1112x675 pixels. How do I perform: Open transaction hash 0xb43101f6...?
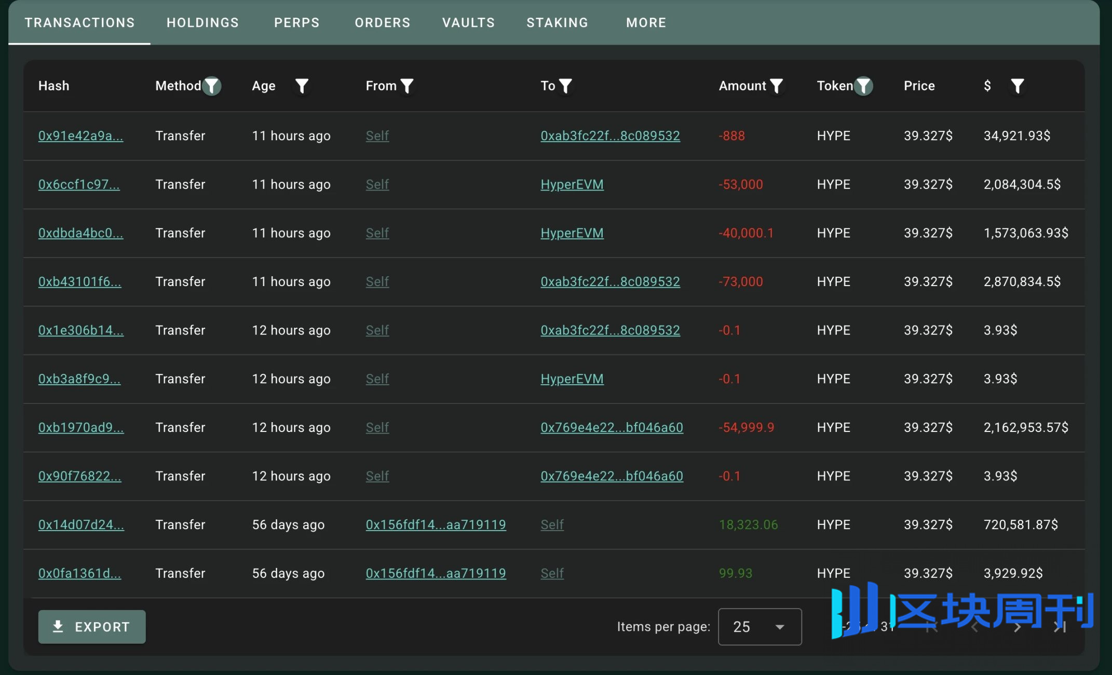point(79,281)
